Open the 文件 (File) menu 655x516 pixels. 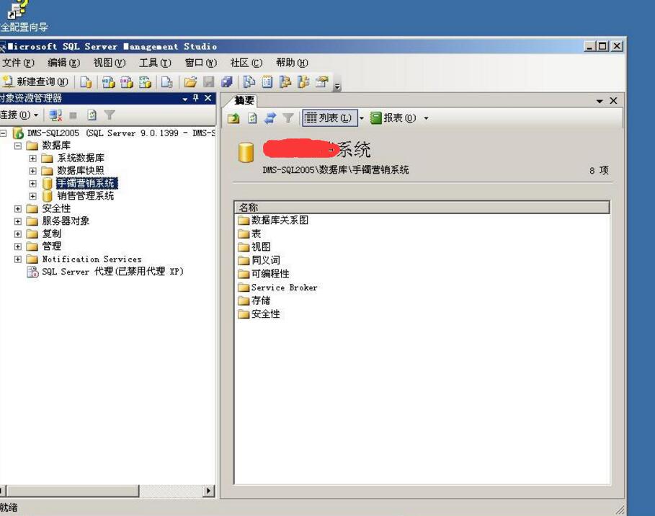(18, 63)
